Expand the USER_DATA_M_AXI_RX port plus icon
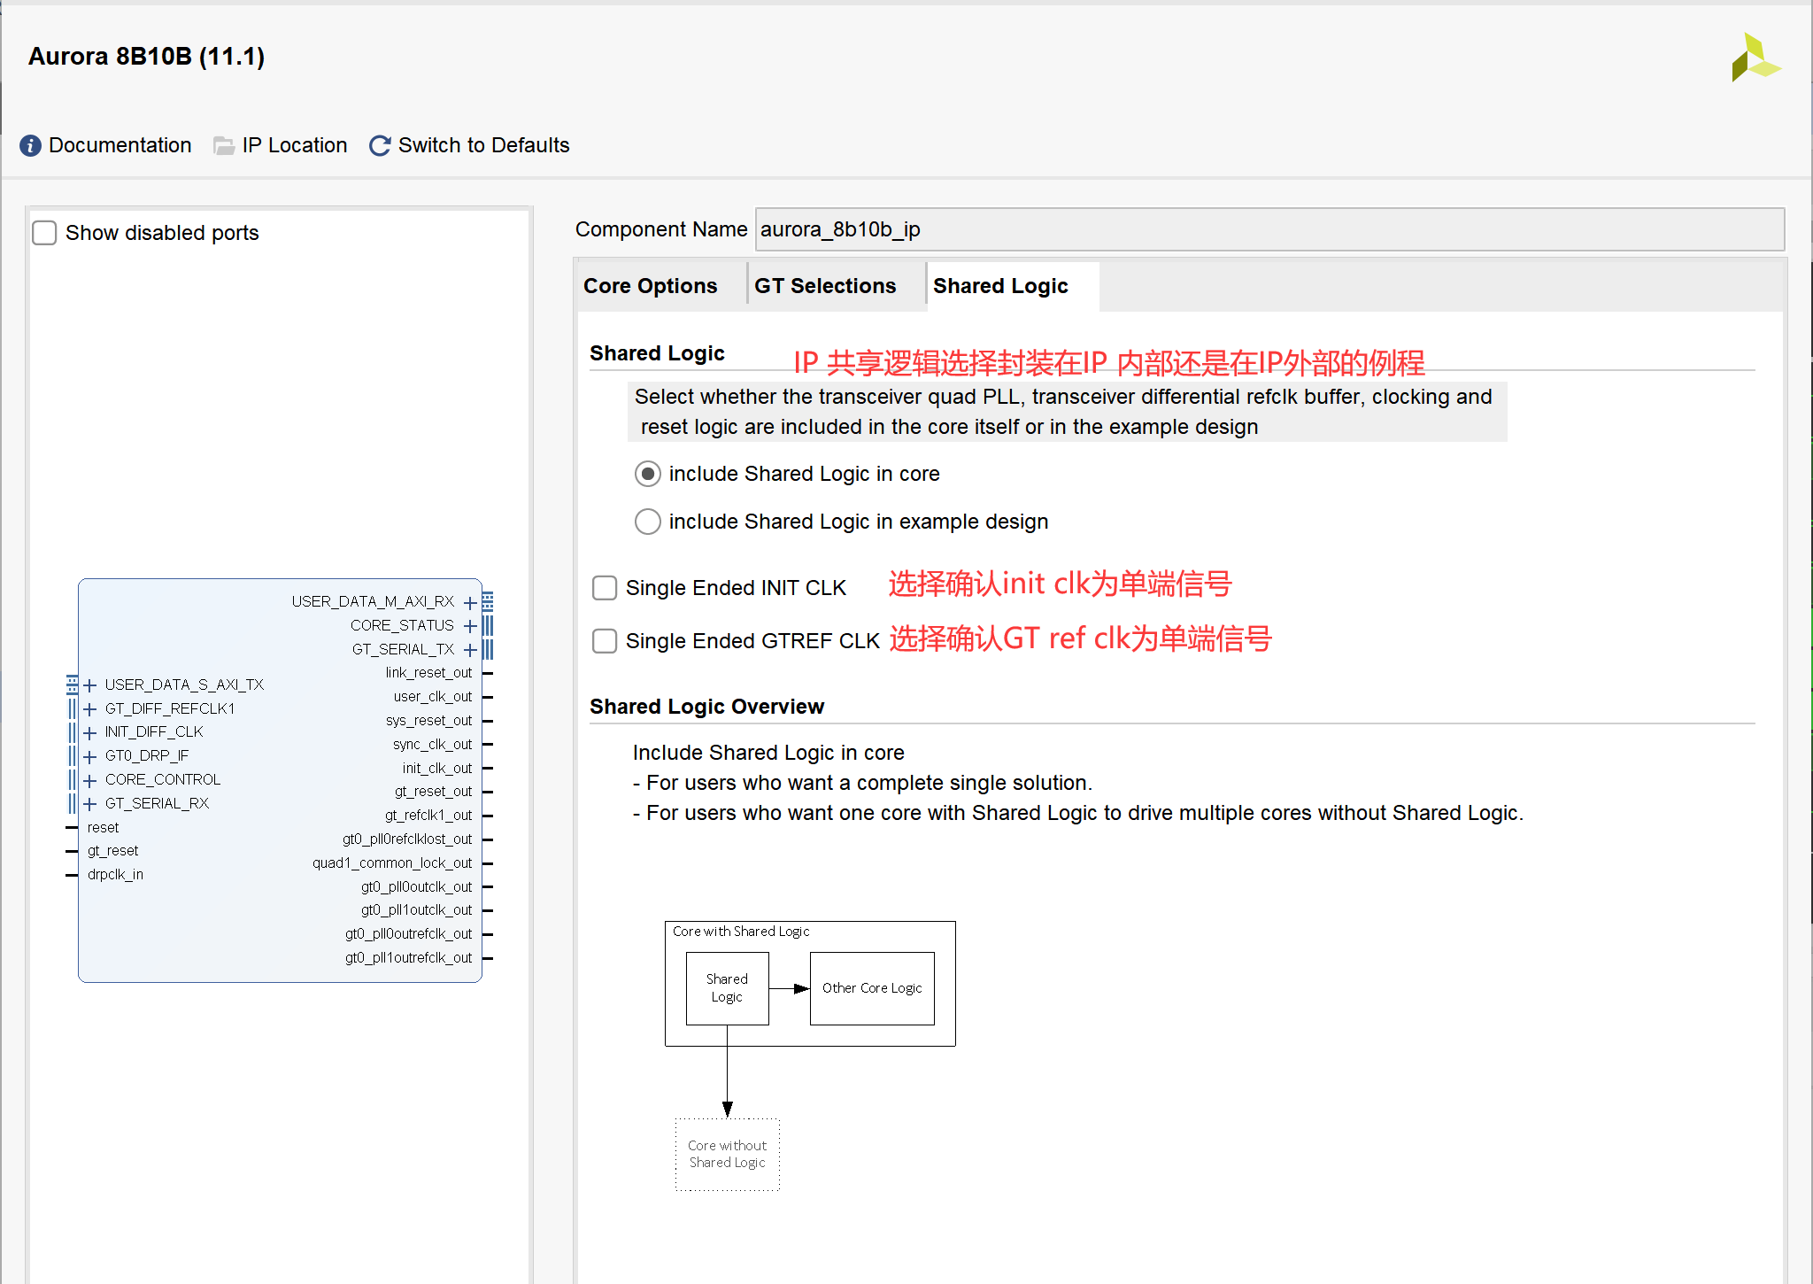Viewport: 1813px width, 1284px height. coord(470,602)
